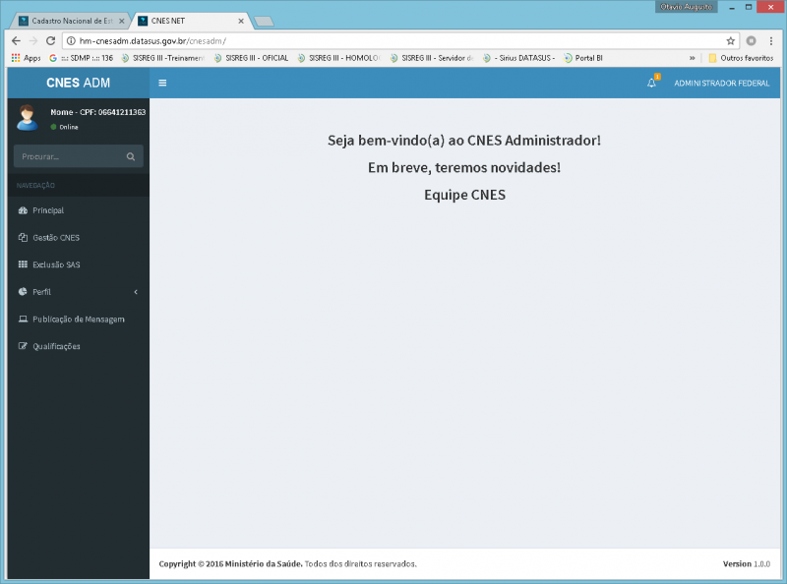This screenshot has height=584, width=787.
Task: Switch to the Cadastro Nacional tab
Action: [71, 21]
